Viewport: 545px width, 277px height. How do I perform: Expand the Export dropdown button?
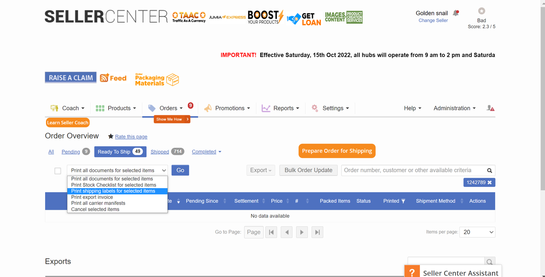tap(261, 170)
